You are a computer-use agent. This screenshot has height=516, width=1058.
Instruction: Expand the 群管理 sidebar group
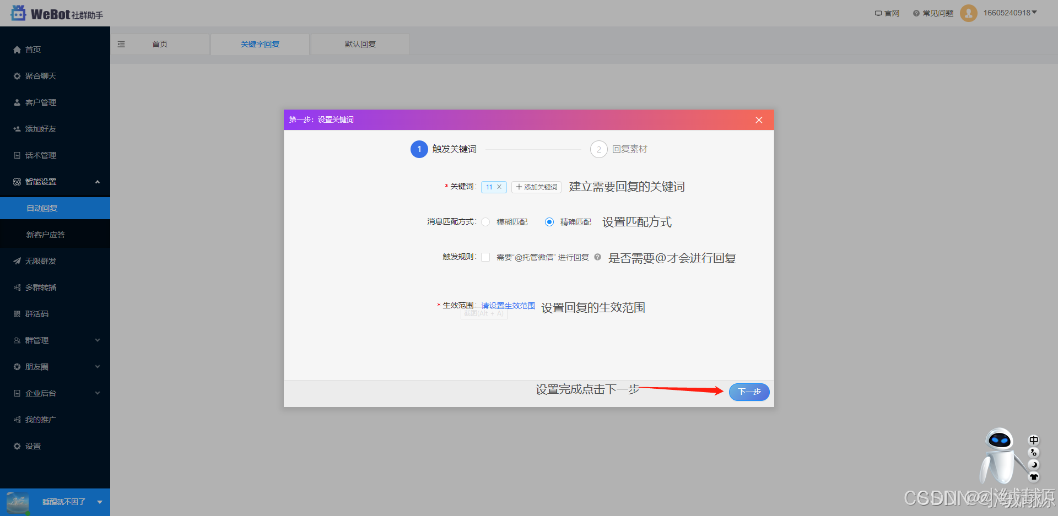36,340
